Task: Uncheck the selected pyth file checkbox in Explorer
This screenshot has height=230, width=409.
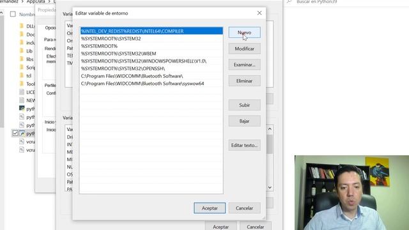Action: [x=15, y=134]
